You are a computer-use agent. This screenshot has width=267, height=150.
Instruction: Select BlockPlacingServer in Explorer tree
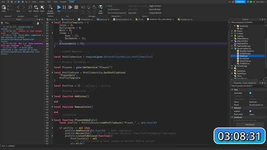247,51
